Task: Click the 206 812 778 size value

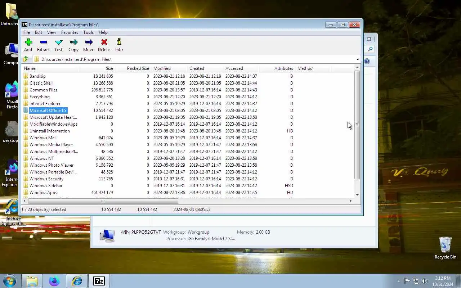Action: click(102, 90)
